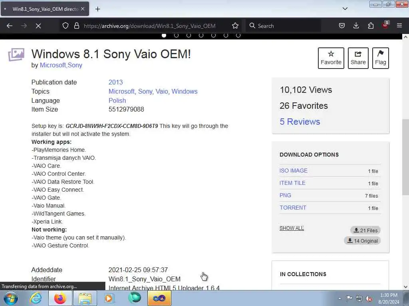This screenshot has height=306, width=409.
Task: Add item to favorites with Favorite button
Action: 331,58
